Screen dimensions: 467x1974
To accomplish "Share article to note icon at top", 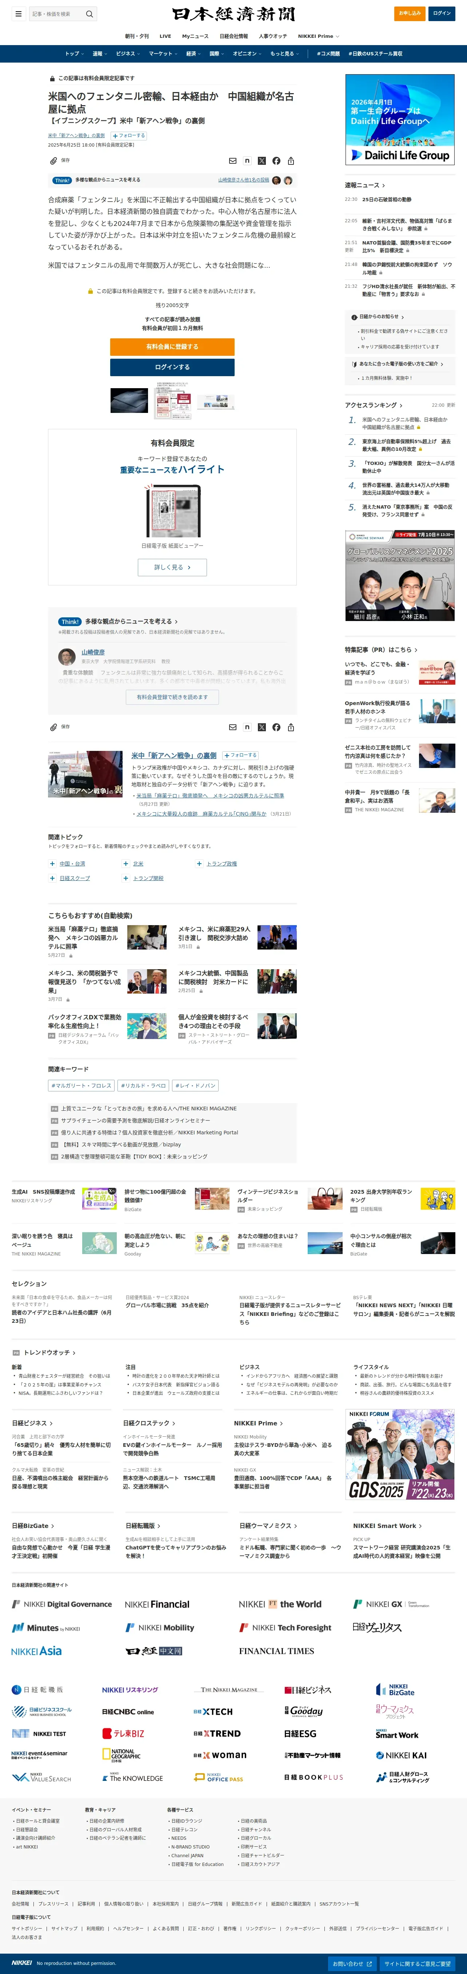I will pos(247,161).
